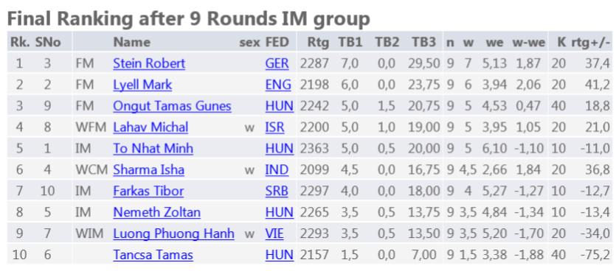Viewport: 616px width, 271px height.
Task: Click Ongut Tamas Gunes name link
Action: pos(172,106)
